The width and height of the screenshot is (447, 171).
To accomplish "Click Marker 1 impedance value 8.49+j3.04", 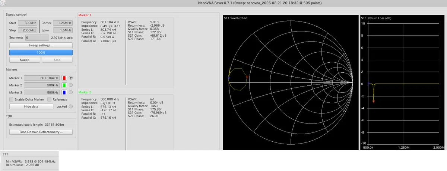I will 110,26.
